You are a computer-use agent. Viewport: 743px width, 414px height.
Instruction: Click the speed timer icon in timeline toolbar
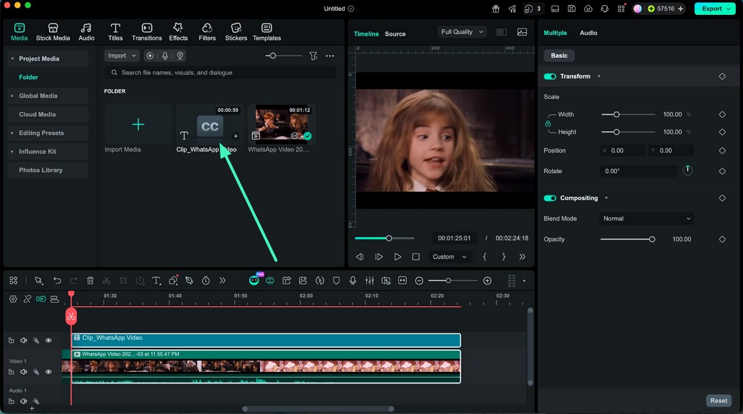point(206,280)
